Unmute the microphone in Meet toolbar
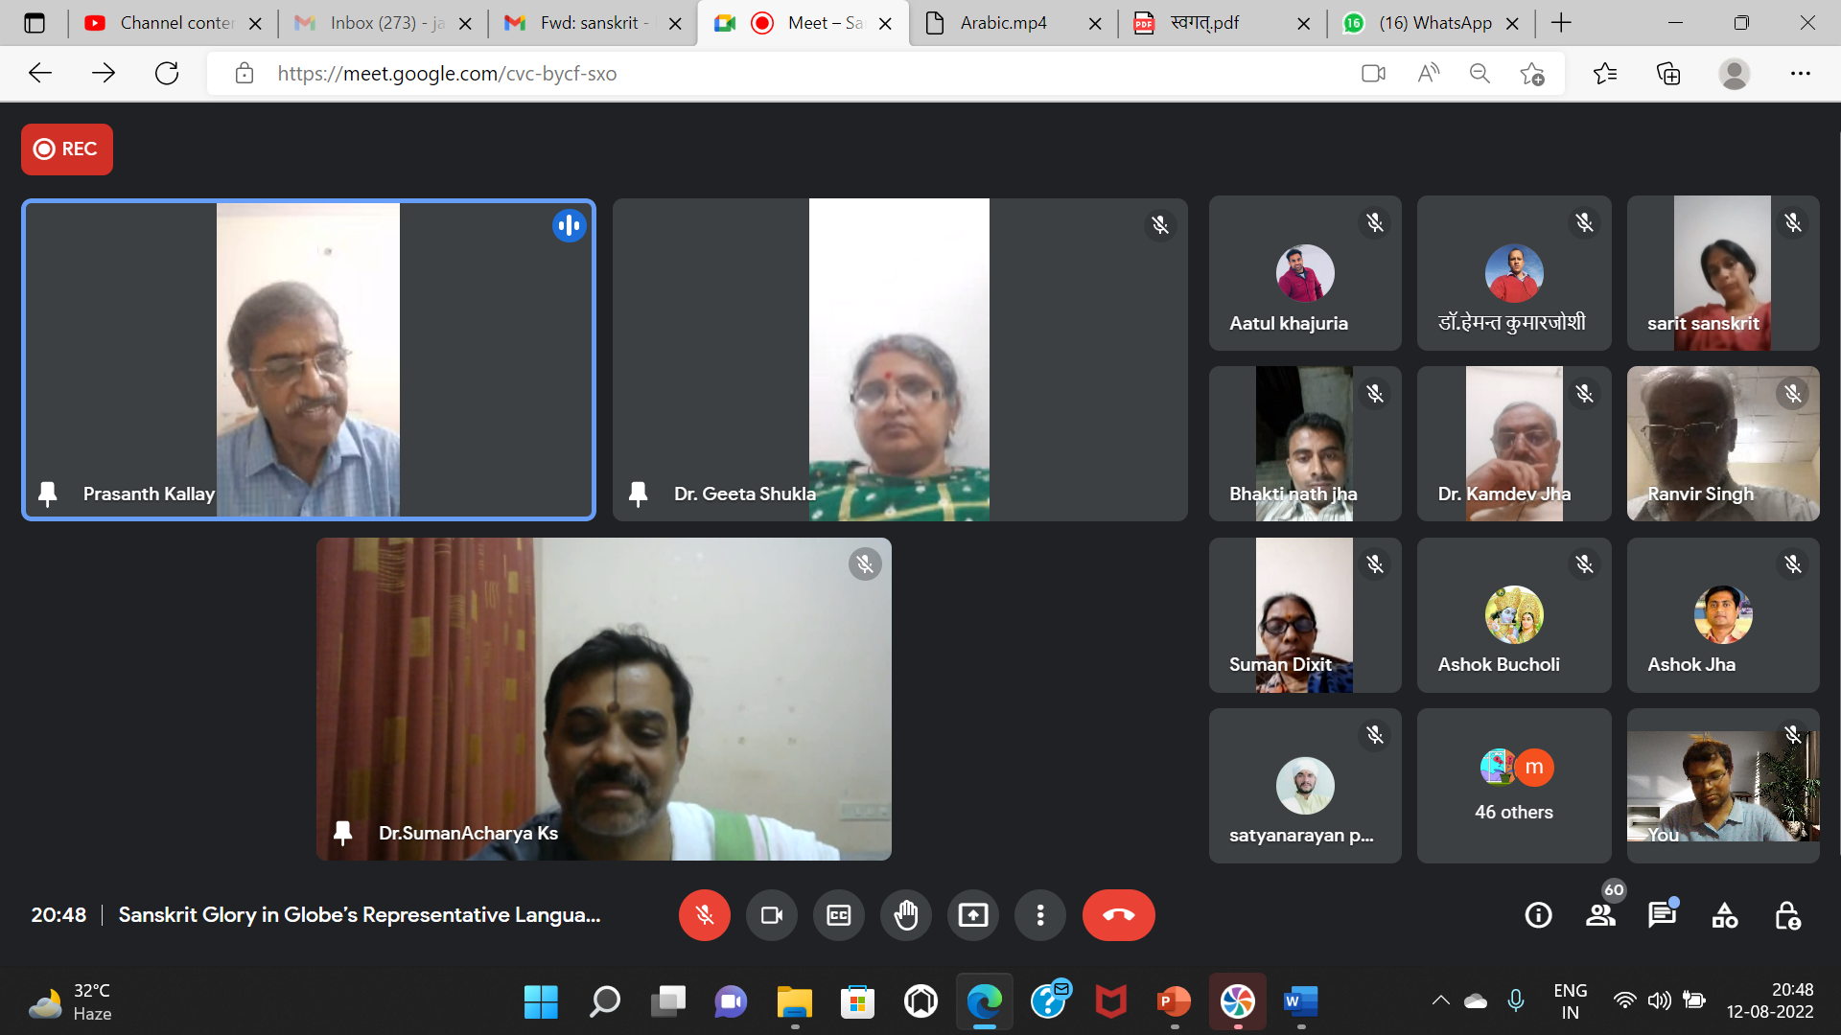Screen dimensions: 1841x1035 tap(704, 915)
